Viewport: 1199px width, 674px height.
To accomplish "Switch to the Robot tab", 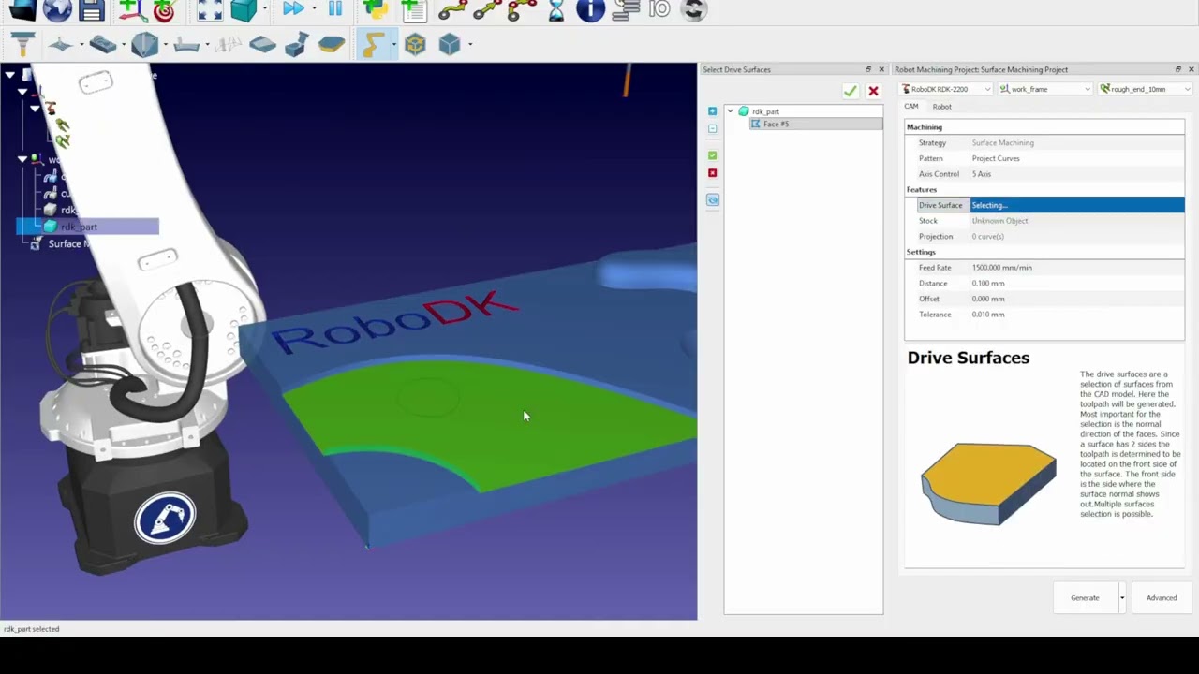I will (941, 107).
